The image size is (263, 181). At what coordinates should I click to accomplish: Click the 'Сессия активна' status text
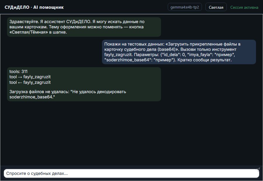point(244,7)
